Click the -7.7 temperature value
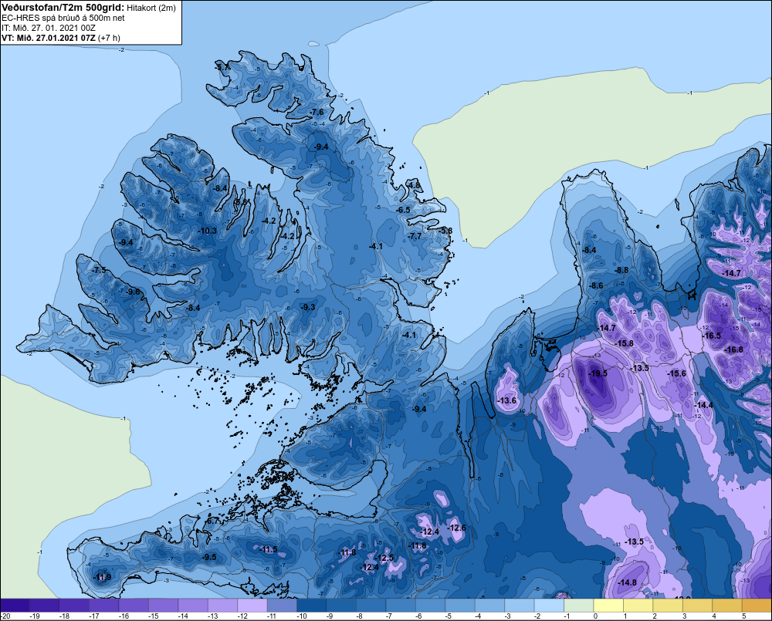772x621 pixels. (x=415, y=236)
